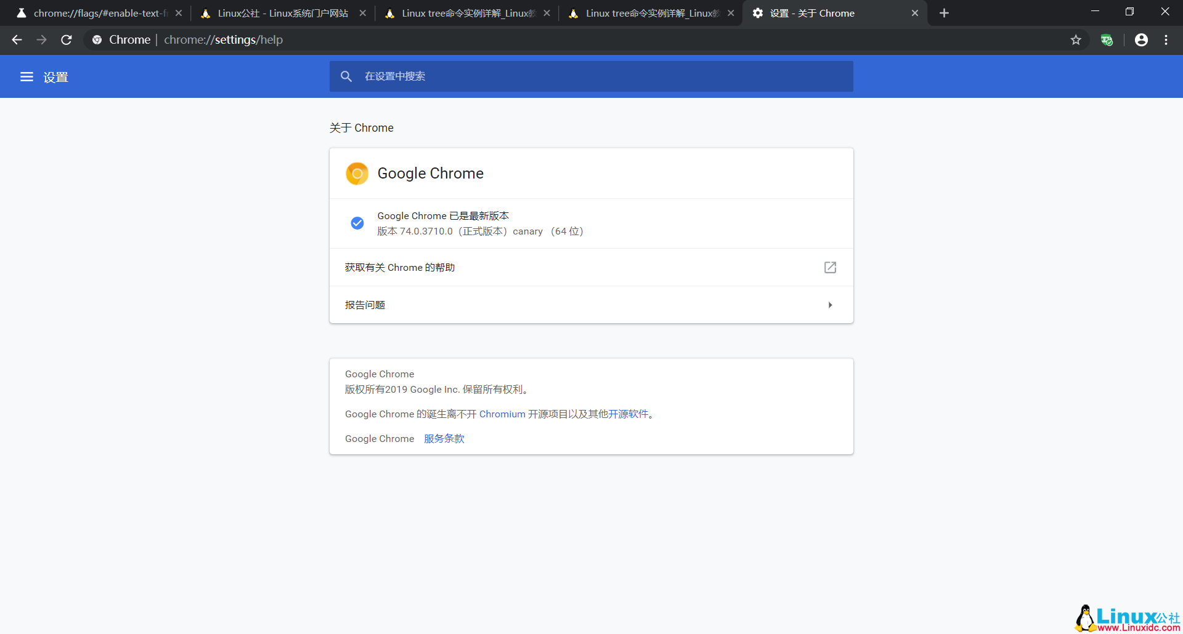
Task: Click the magnifier icon in settings search
Action: click(x=346, y=76)
